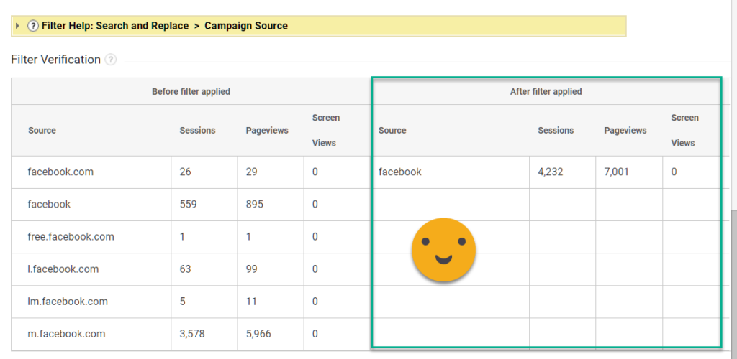Click the Campaign Source breadcrumb text
This screenshot has width=737, height=359.
pyautogui.click(x=246, y=26)
